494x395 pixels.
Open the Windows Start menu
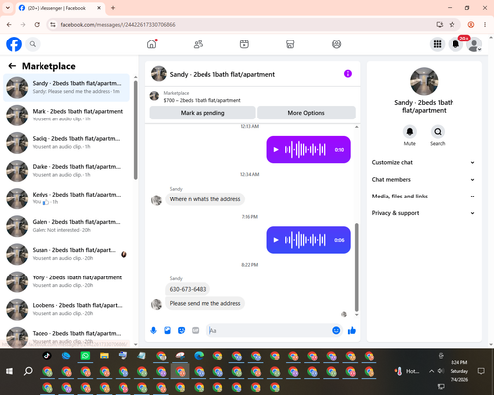tap(9, 371)
